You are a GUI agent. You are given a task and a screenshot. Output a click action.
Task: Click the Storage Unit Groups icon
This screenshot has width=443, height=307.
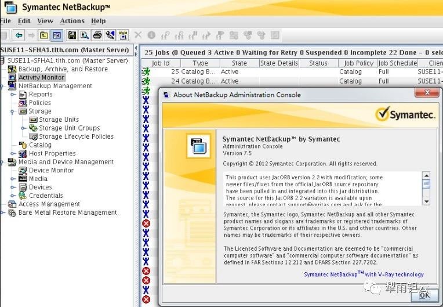(33, 128)
